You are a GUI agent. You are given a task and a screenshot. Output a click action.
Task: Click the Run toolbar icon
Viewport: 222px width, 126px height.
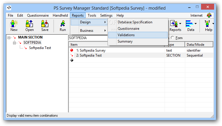click(x=63, y=24)
